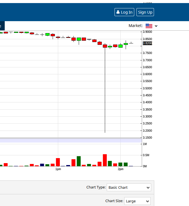
Task: Click the 0M volume axis label
Action: (145, 166)
